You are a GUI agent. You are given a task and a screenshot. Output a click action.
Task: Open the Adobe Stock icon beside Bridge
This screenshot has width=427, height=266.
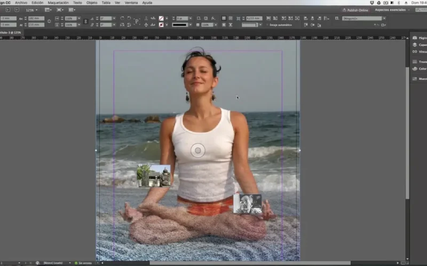(17, 10)
